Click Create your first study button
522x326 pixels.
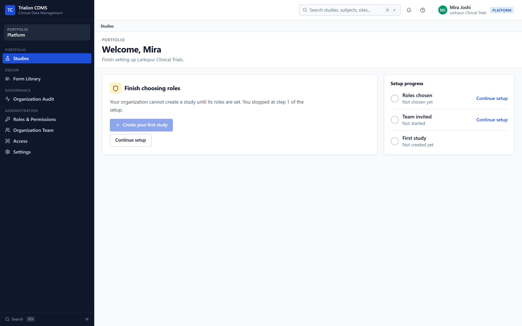141,125
